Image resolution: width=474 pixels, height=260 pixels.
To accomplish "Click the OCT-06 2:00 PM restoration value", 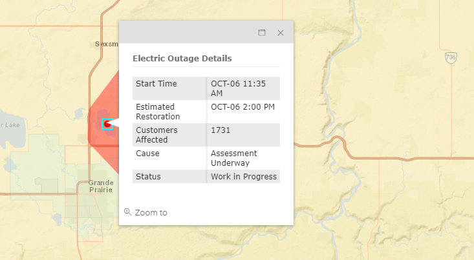I will point(242,107).
